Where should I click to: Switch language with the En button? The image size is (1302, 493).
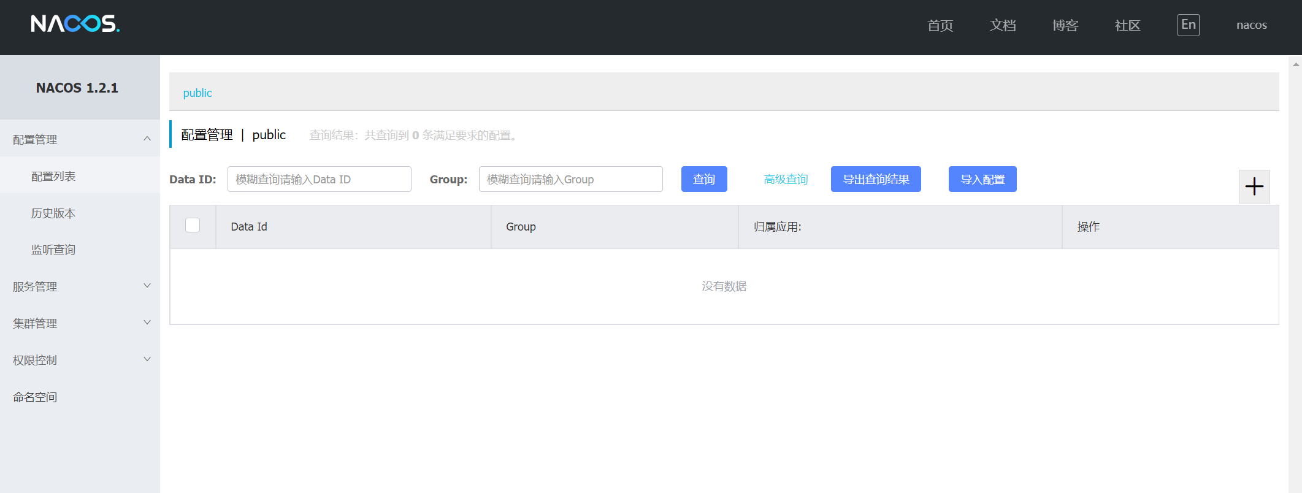click(x=1188, y=25)
